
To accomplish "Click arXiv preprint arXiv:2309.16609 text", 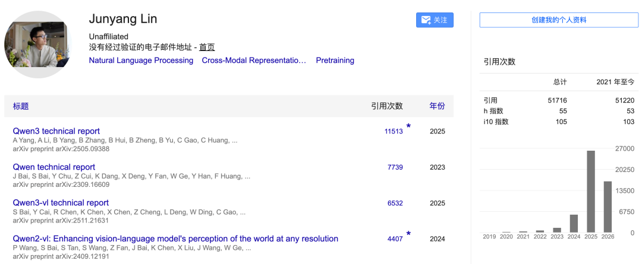I will 61,185.
